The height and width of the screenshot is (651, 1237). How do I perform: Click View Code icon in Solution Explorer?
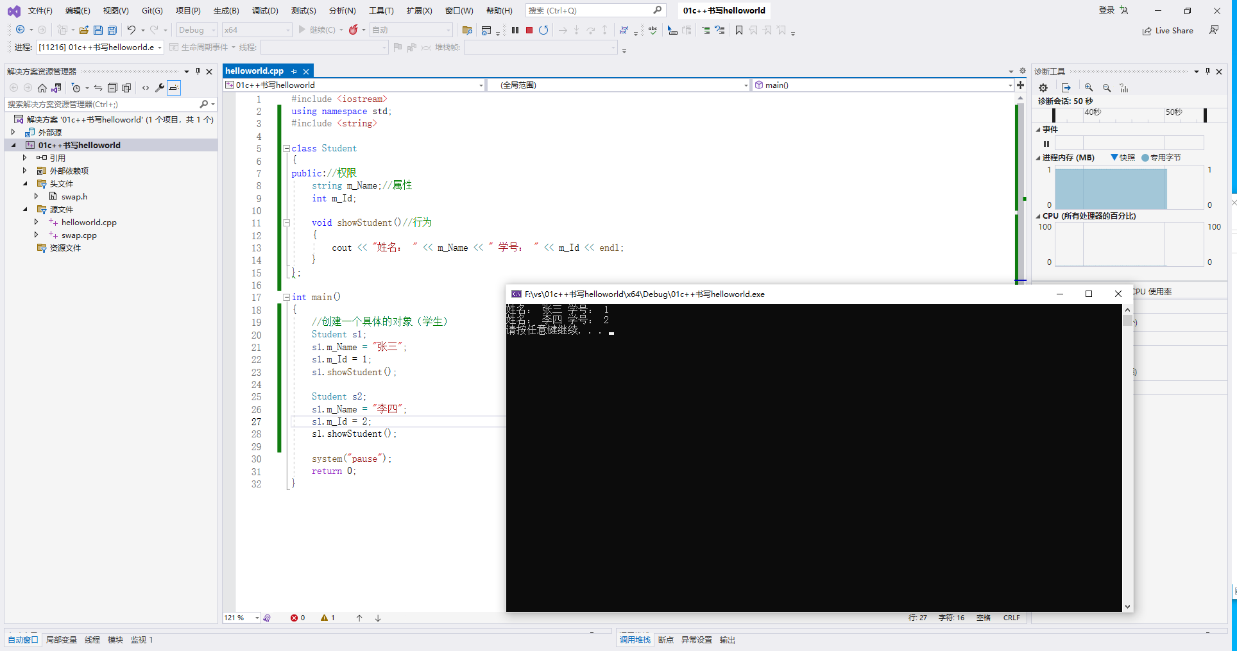coord(146,88)
